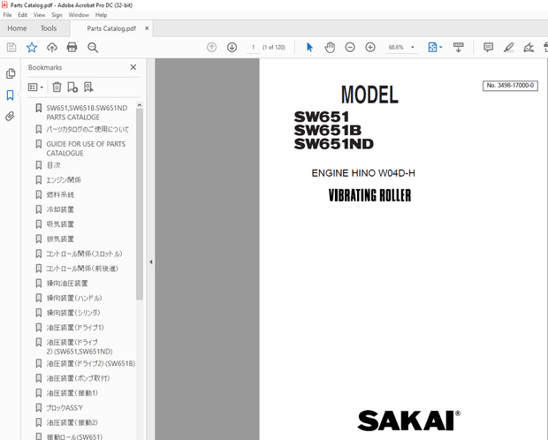The width and height of the screenshot is (548, 440).
Task: Select the Highlight pen tool
Action: pyautogui.click(x=508, y=47)
